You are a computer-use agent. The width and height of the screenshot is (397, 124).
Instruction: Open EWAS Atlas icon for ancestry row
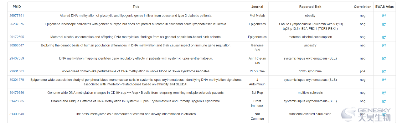click(384, 45)
